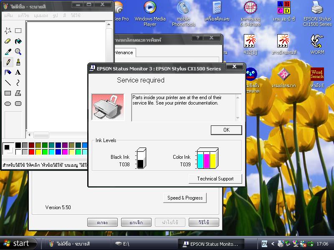Open the แก้ไข menu in Paint
The image size is (334, 250).
point(23,15)
